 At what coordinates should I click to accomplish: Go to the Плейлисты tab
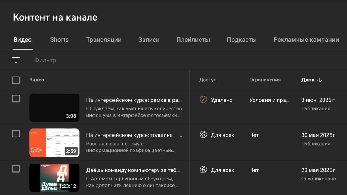[x=193, y=40]
